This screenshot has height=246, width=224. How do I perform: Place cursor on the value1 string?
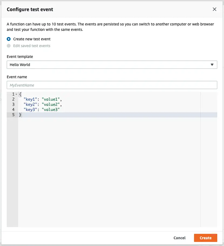(x=51, y=99)
